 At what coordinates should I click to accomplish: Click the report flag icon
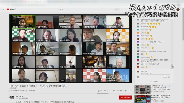click(126, 91)
